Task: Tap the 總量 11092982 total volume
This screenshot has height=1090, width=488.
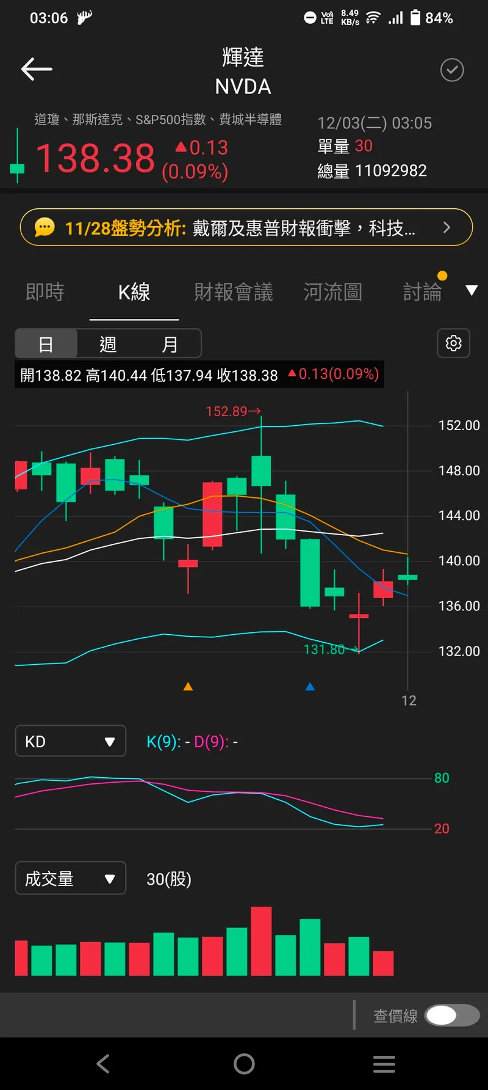Action: [x=372, y=170]
